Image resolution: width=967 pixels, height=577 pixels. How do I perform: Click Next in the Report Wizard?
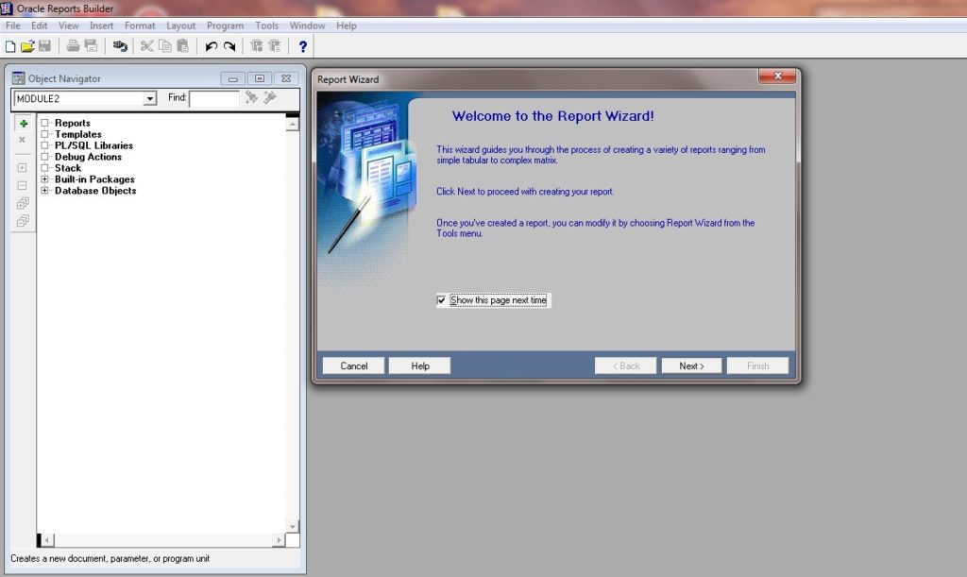coord(691,365)
